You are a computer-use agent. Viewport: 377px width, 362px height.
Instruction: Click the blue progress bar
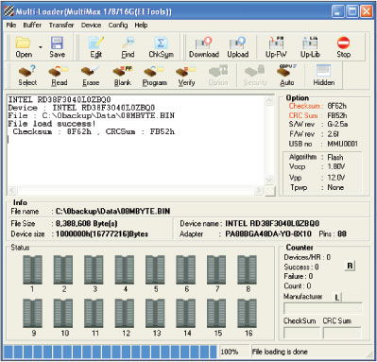110,352
